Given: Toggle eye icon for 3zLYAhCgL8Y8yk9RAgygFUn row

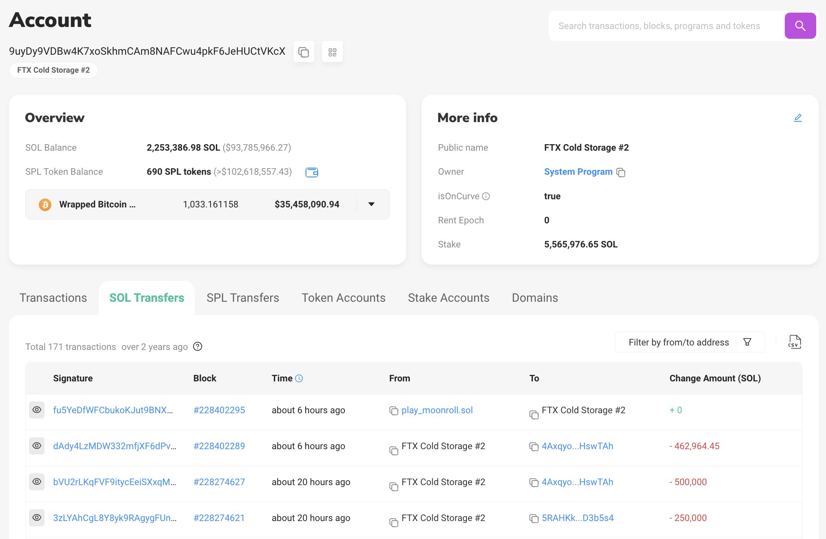Looking at the screenshot, I should (37, 518).
